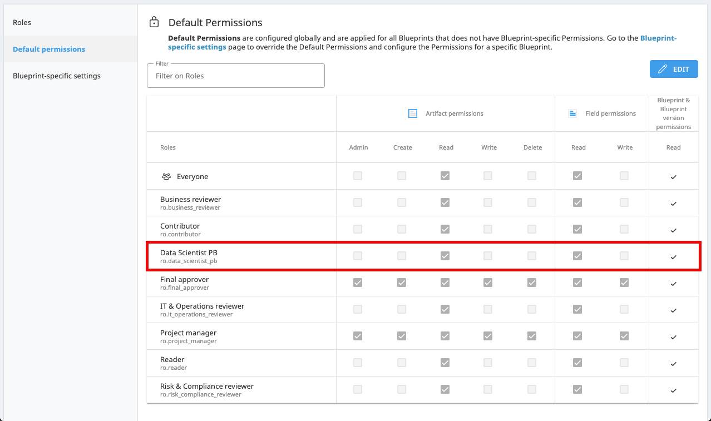Image resolution: width=711 pixels, height=421 pixels.
Task: Click the Artifact permissions column icon
Action: coord(412,113)
